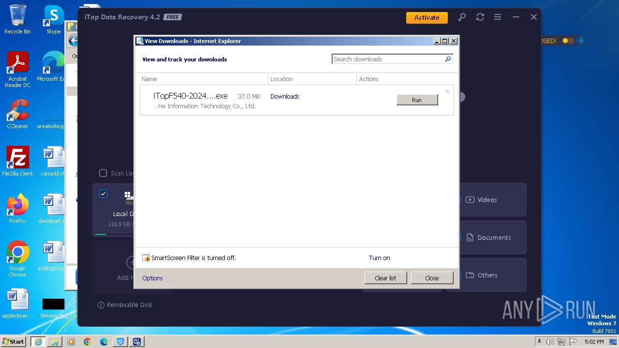Click the publisher text He Information Technology Co., Ltd.

(205, 106)
